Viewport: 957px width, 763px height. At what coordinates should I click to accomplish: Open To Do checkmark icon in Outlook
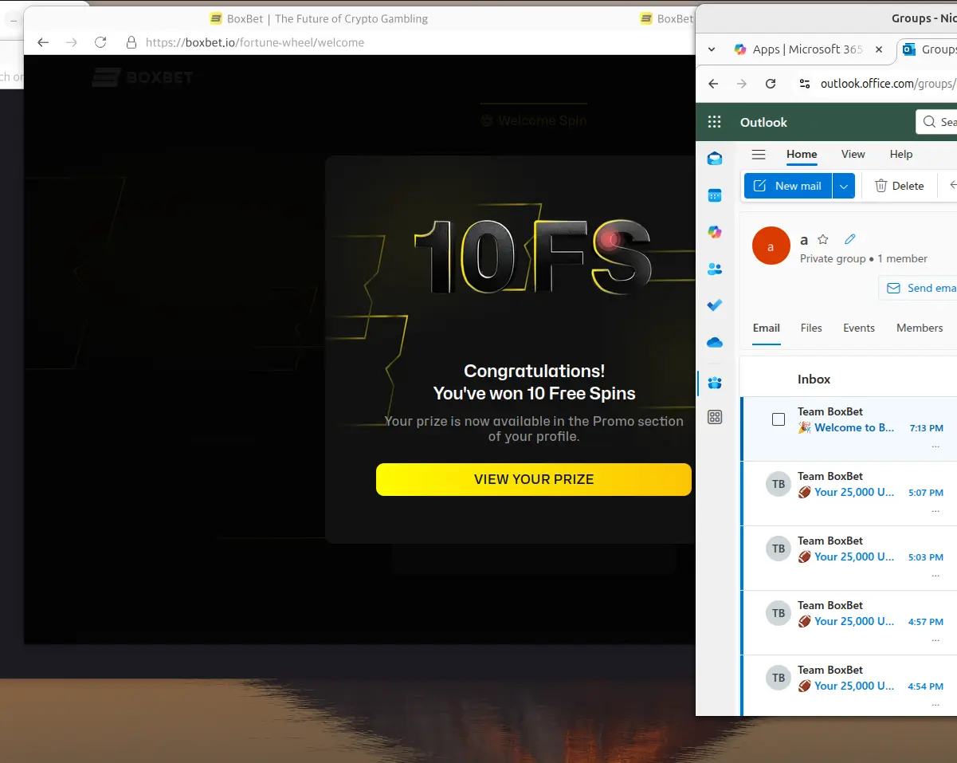coord(715,305)
